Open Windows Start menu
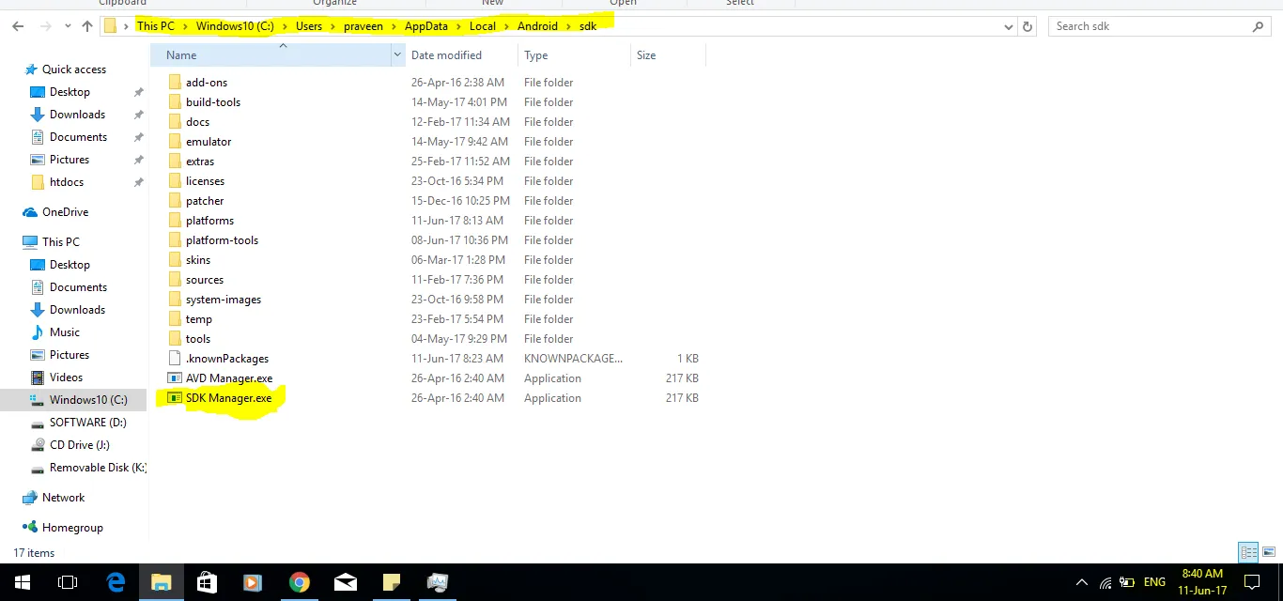Image resolution: width=1283 pixels, height=601 pixels. click(23, 582)
